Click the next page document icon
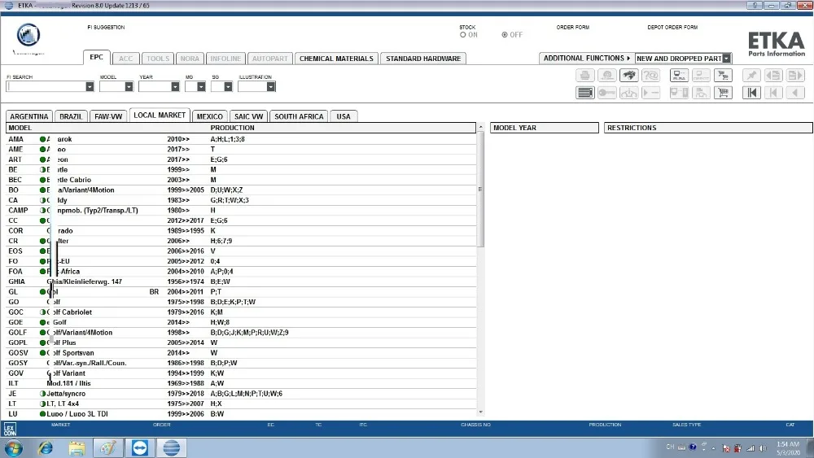 click(794, 75)
